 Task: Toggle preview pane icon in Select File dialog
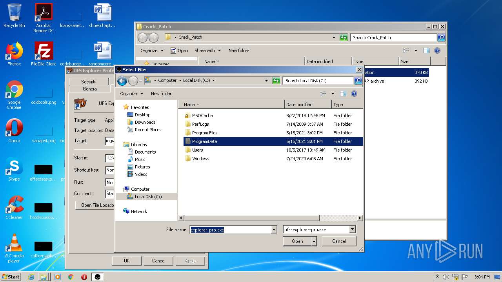point(343,94)
